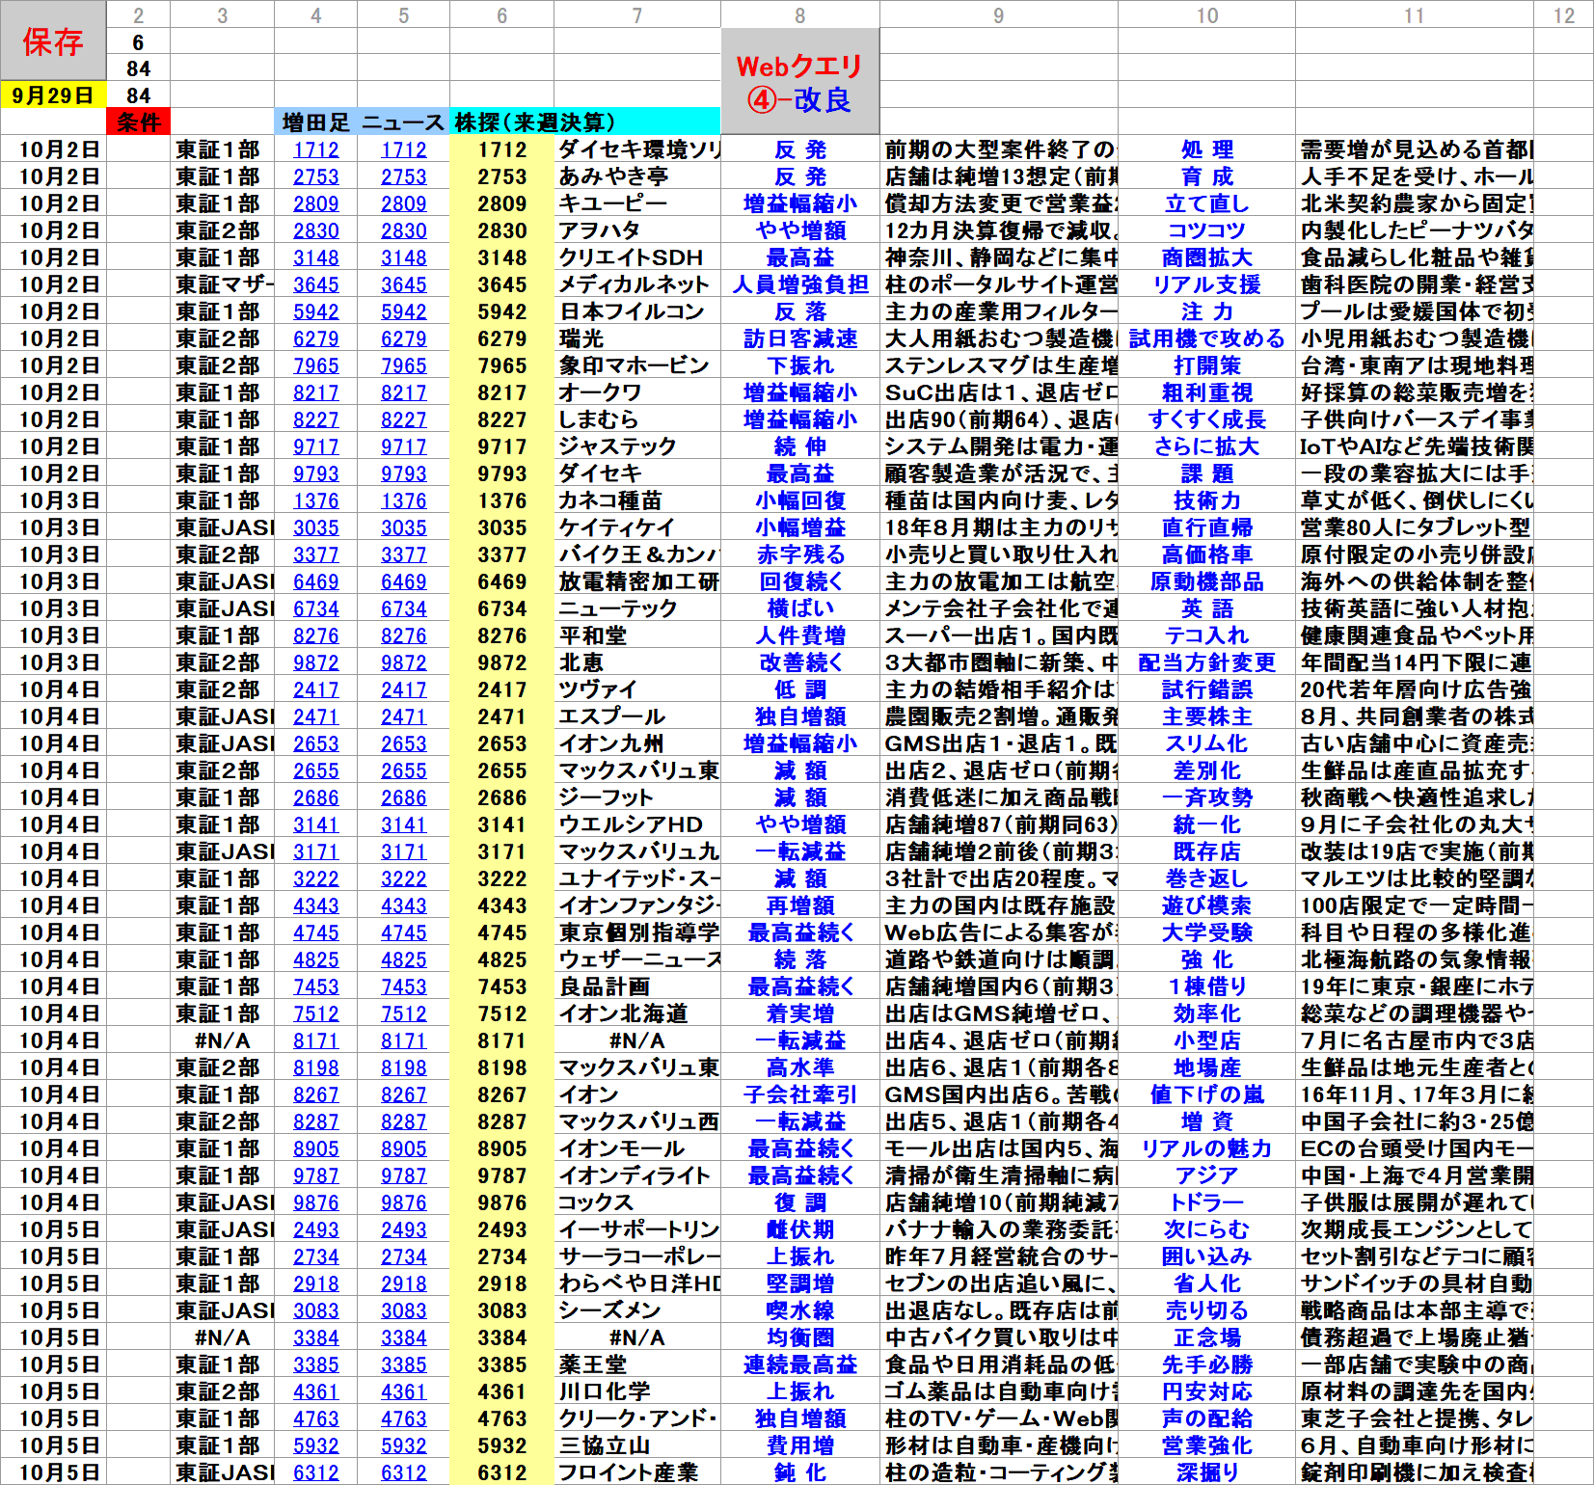The height and width of the screenshot is (1485, 1594).
Task: Click the 保存 button
Action: [x=53, y=40]
